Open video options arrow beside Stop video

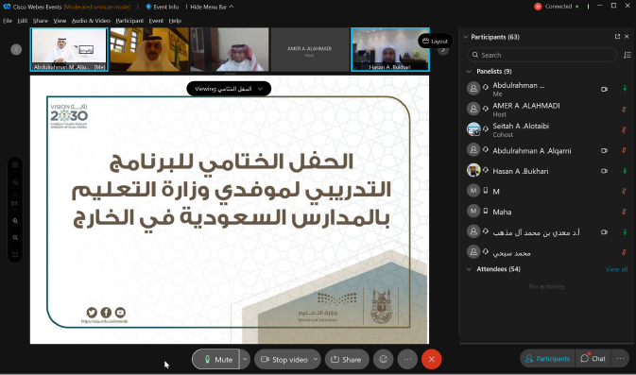coord(316,359)
